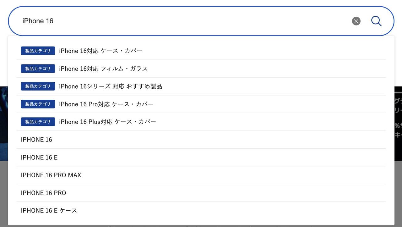
Task: Click the 製品カテゴリ badge beside ケース・カバー first row
Action: coord(38,51)
